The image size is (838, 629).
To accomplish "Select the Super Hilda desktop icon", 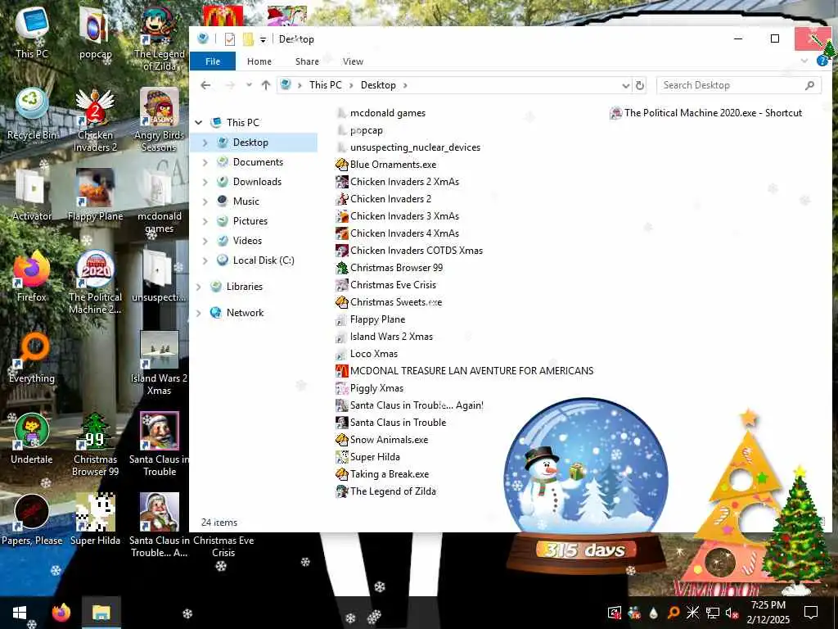I will [95, 520].
